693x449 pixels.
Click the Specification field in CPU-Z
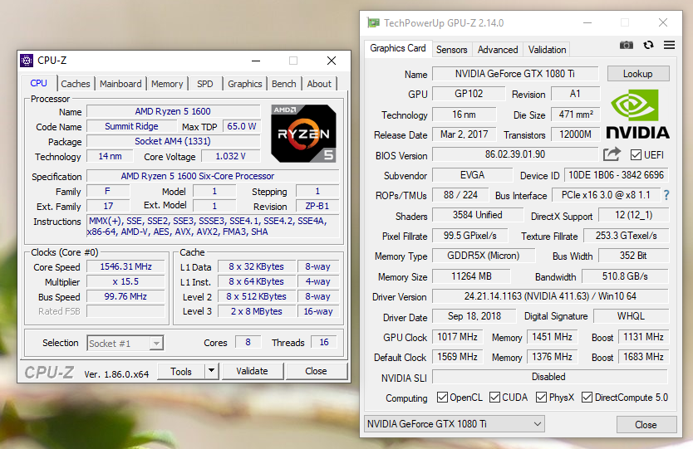click(x=213, y=176)
